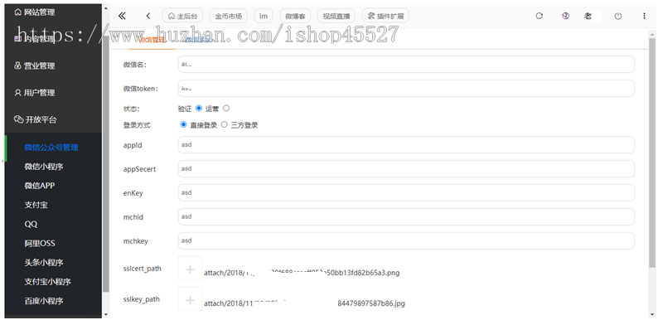Select 微信公众号管理 in the sidebar
This screenshot has width=658, height=320.
[x=51, y=148]
